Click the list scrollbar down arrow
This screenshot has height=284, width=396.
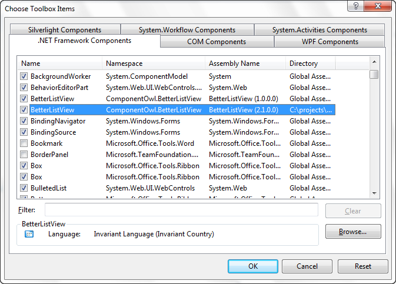tap(374, 193)
